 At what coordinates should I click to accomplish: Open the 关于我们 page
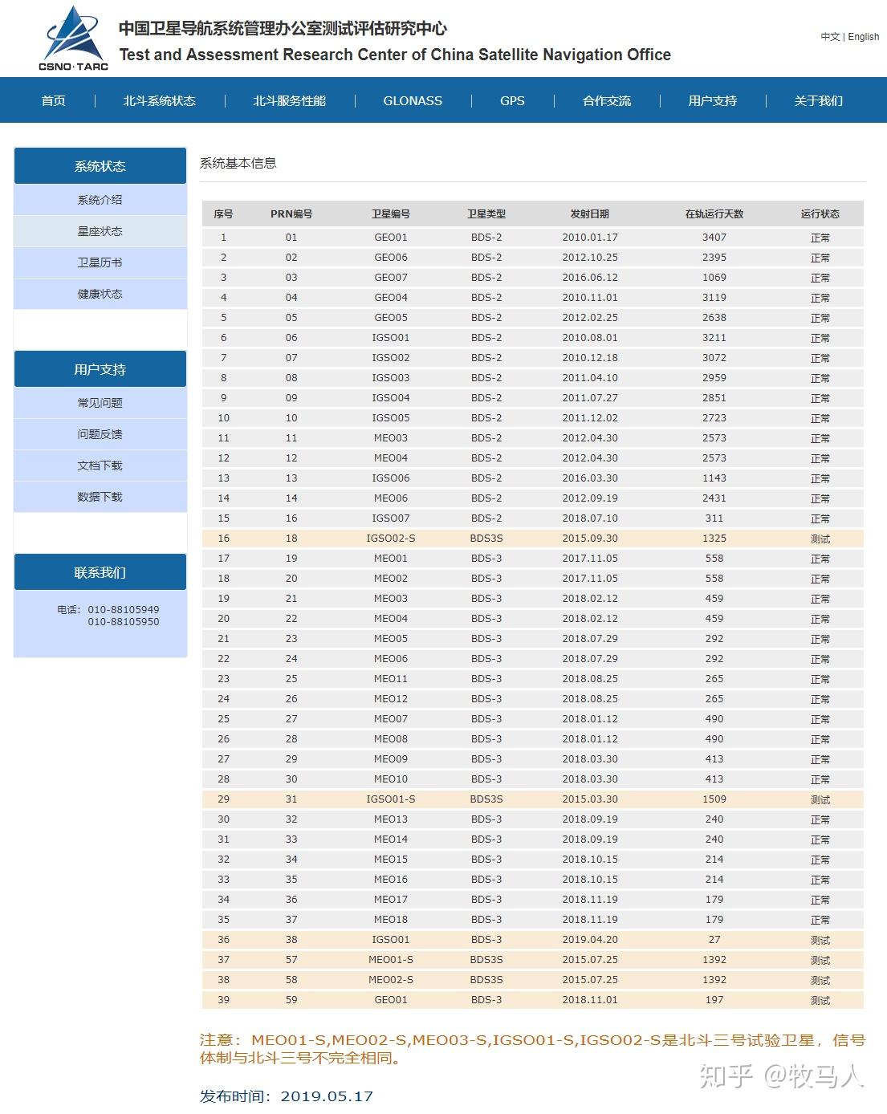coord(819,101)
